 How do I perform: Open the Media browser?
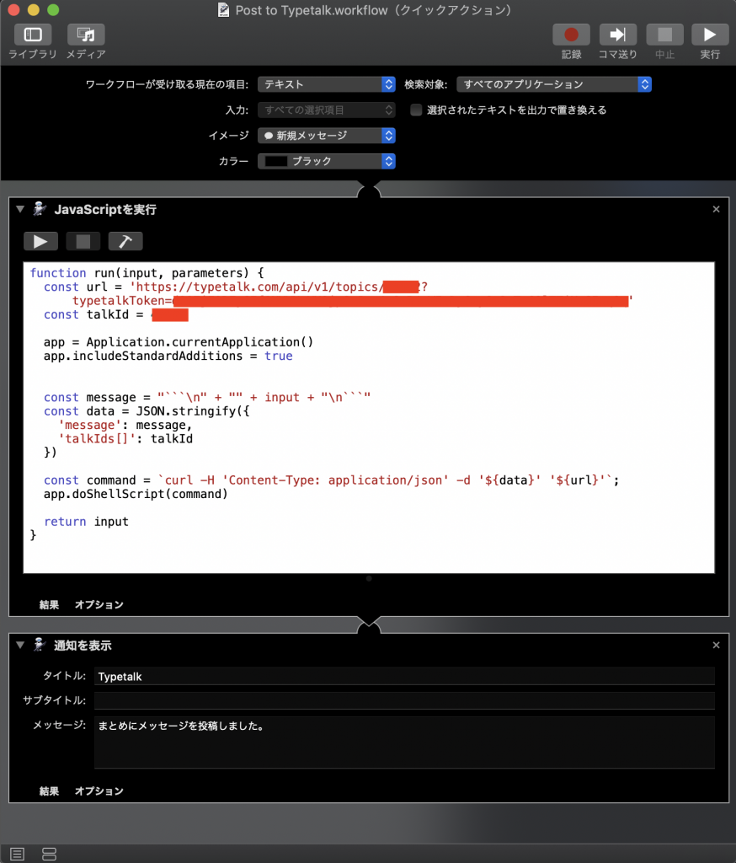86,35
